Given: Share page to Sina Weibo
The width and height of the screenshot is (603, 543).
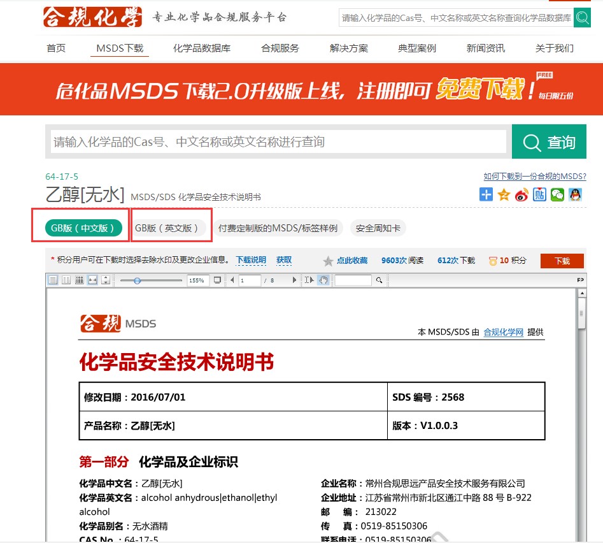Looking at the screenshot, I should tap(522, 195).
